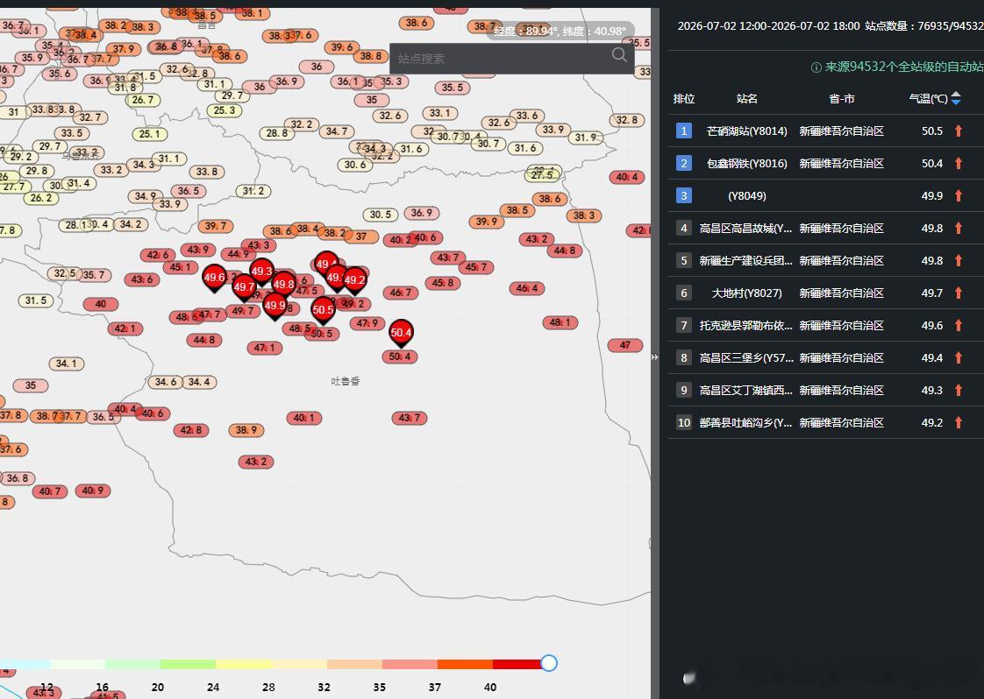Click the 26.7 station label on map

coord(142,100)
